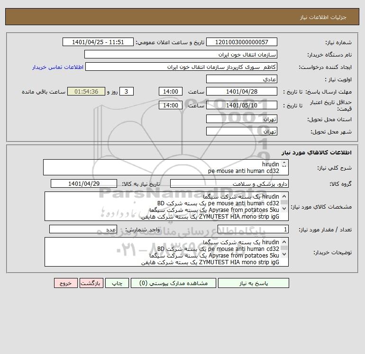
Task: Click the جزئیات اطلاعات نیاز header title
Action: coord(323,17)
